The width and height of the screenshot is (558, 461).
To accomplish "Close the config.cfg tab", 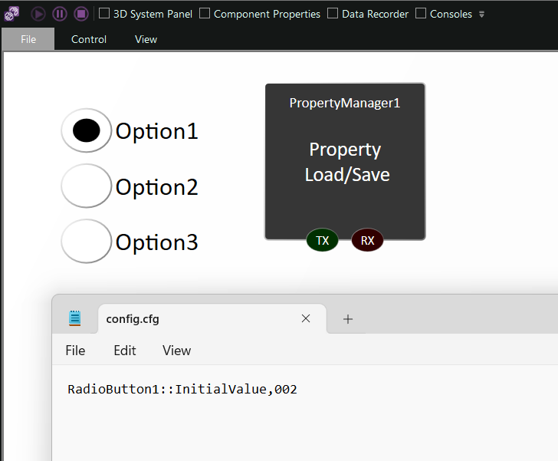I will point(306,318).
